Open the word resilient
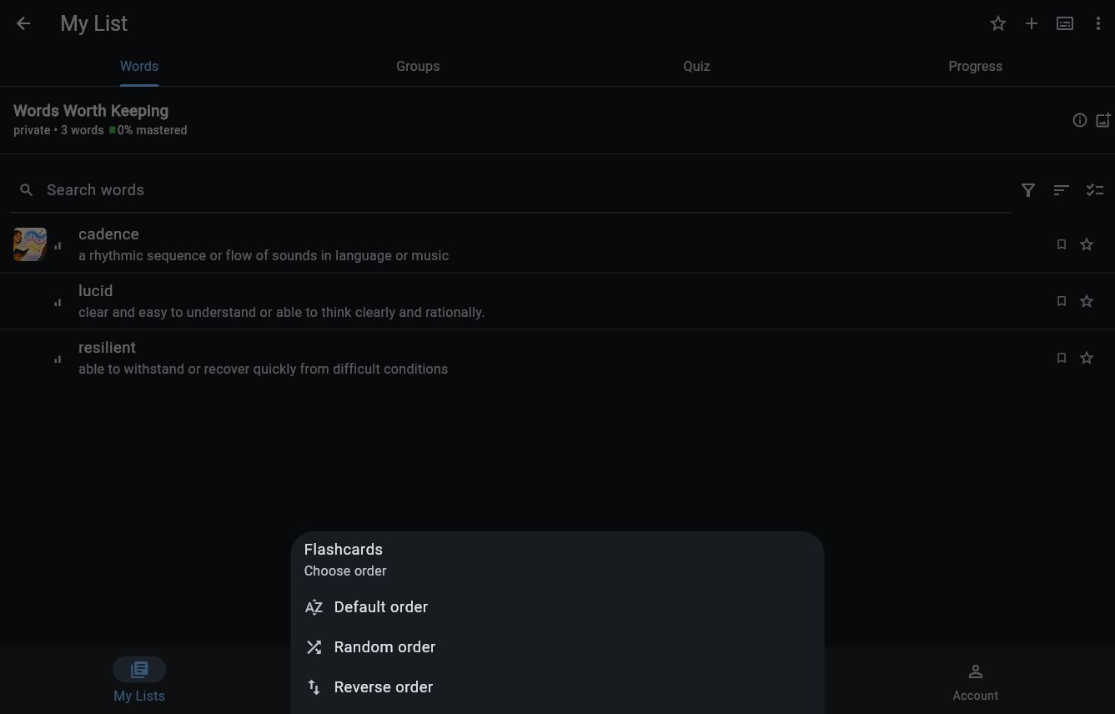The width and height of the screenshot is (1115, 714). [557, 358]
